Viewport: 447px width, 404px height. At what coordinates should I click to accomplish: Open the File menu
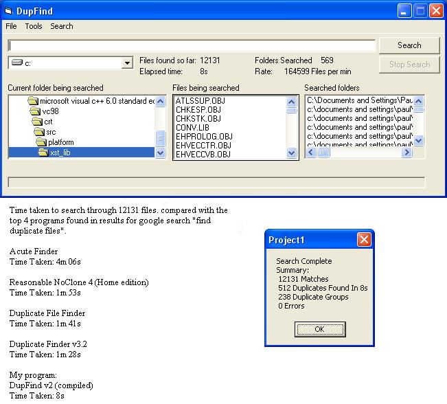(x=11, y=26)
